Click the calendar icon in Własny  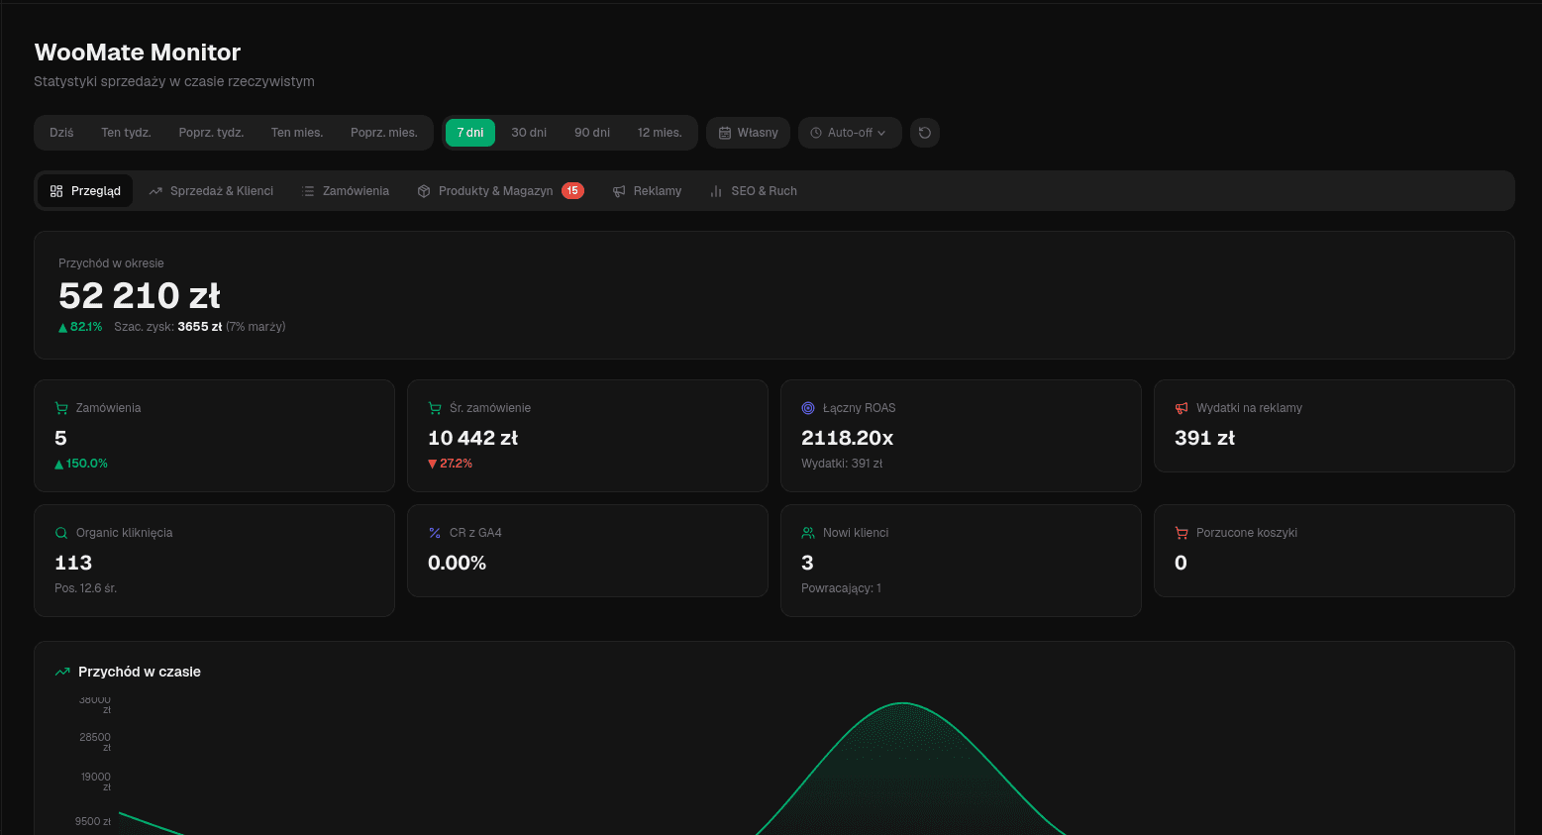coord(725,133)
